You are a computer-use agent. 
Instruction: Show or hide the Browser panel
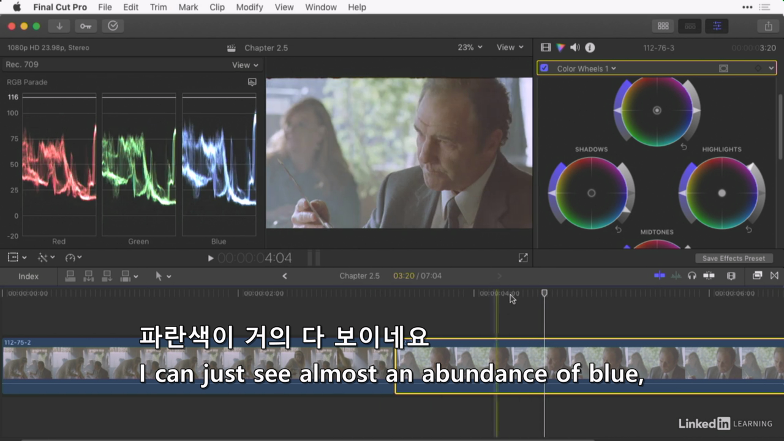coord(663,26)
